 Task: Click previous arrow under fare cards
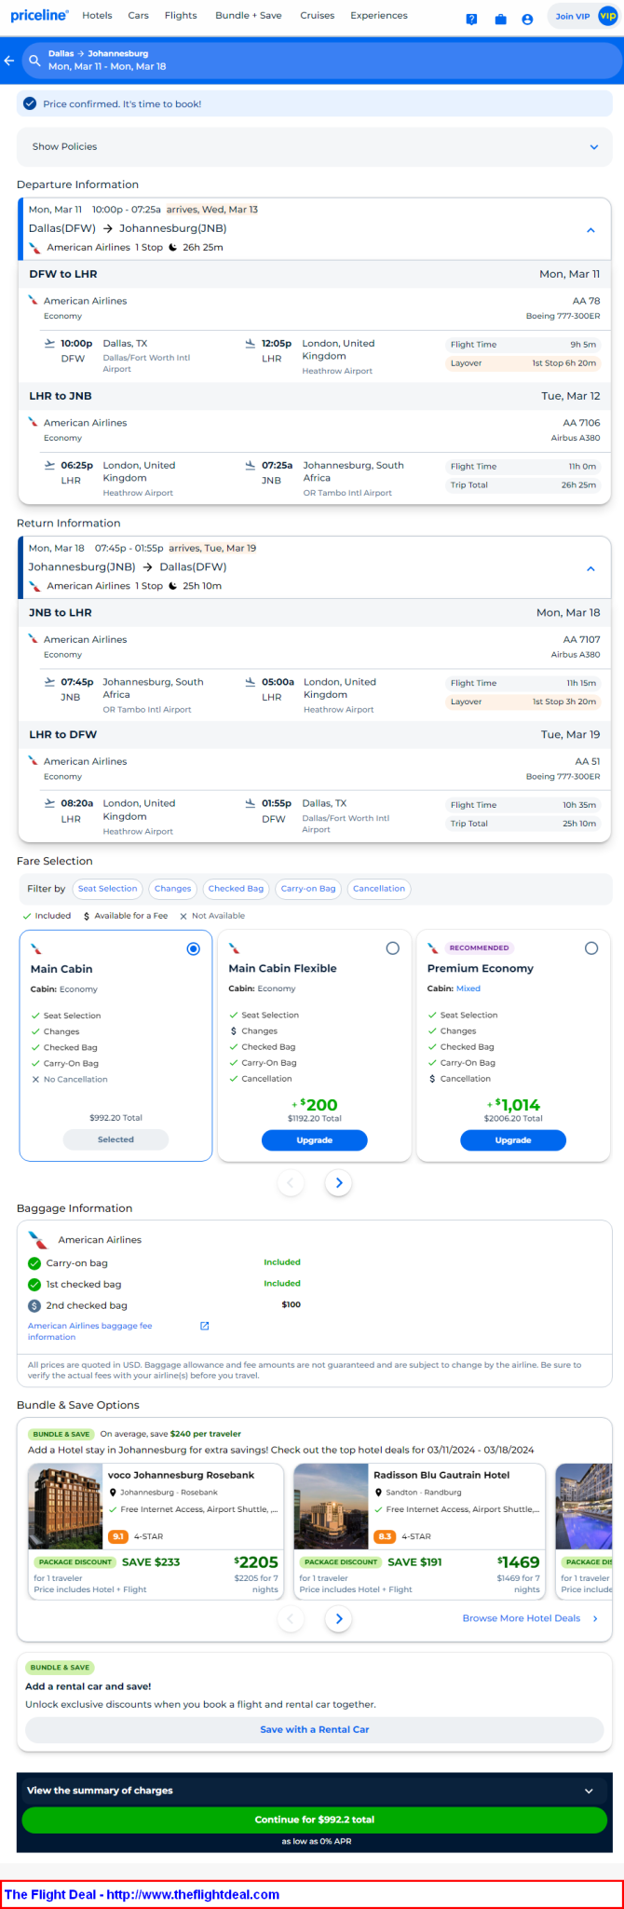coord(291,1182)
